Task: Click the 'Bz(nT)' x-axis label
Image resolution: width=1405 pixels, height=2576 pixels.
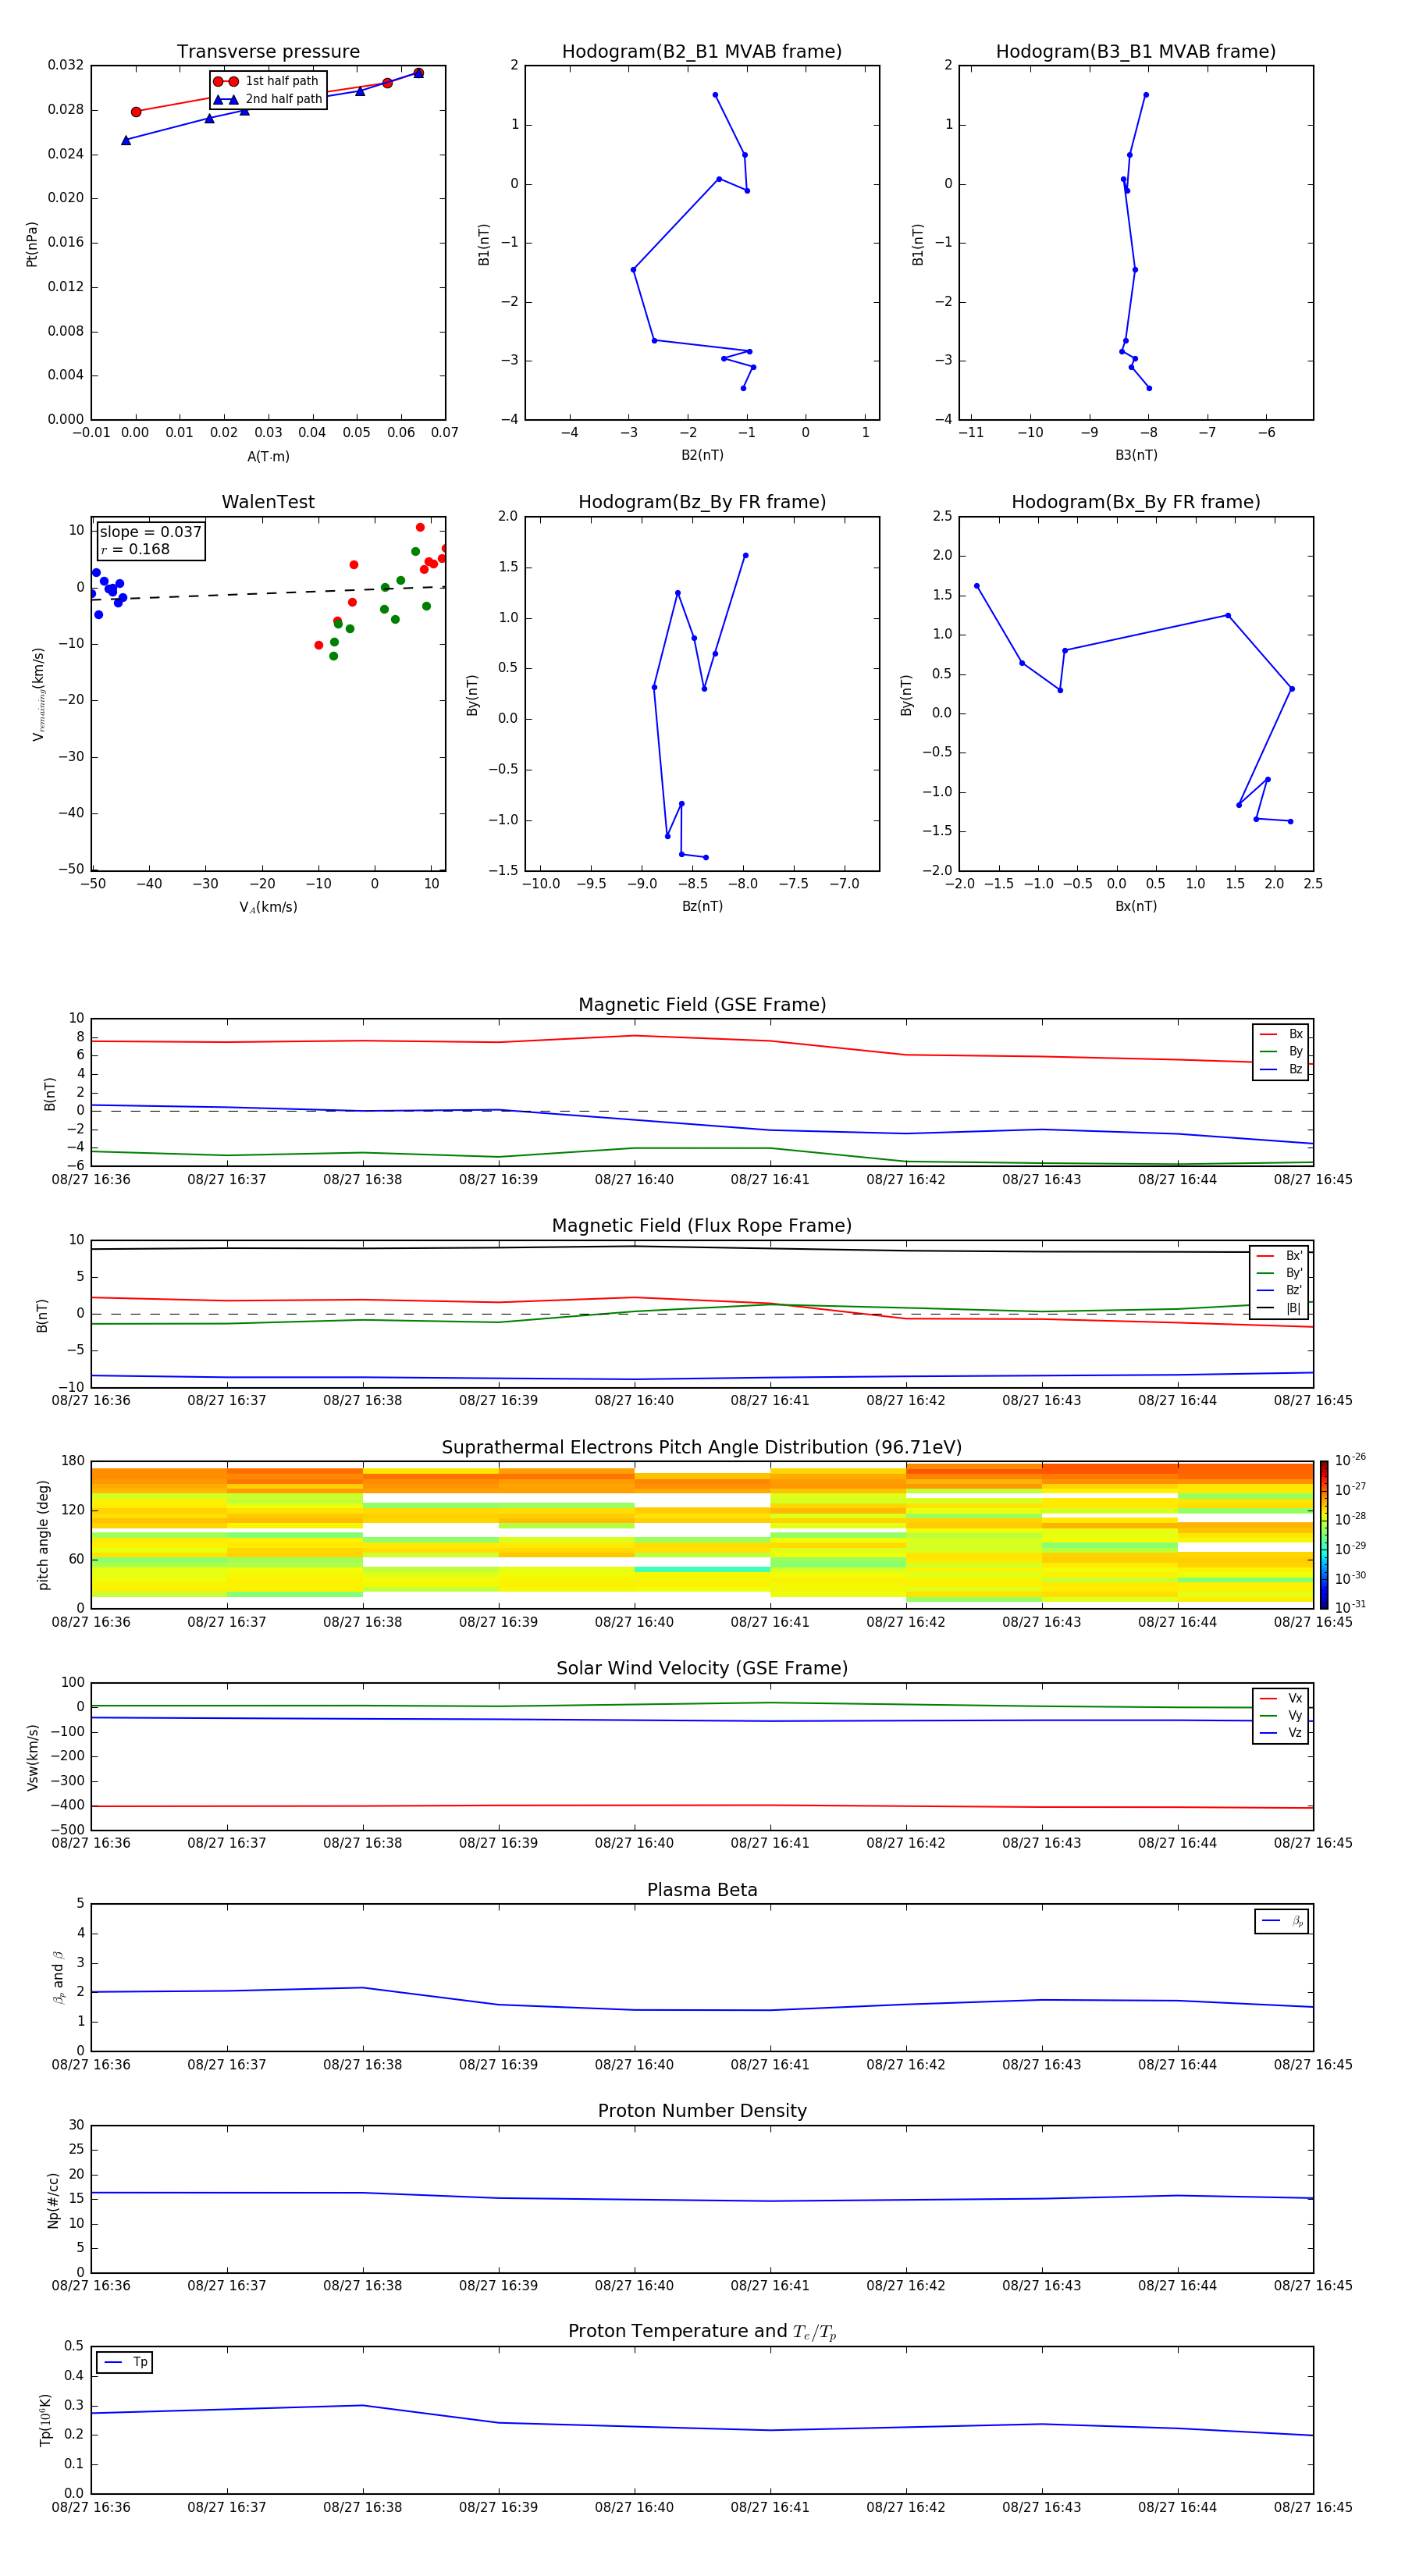Action: click(x=702, y=906)
